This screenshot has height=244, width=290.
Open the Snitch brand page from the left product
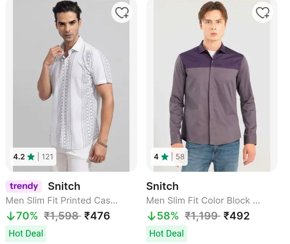(64, 186)
